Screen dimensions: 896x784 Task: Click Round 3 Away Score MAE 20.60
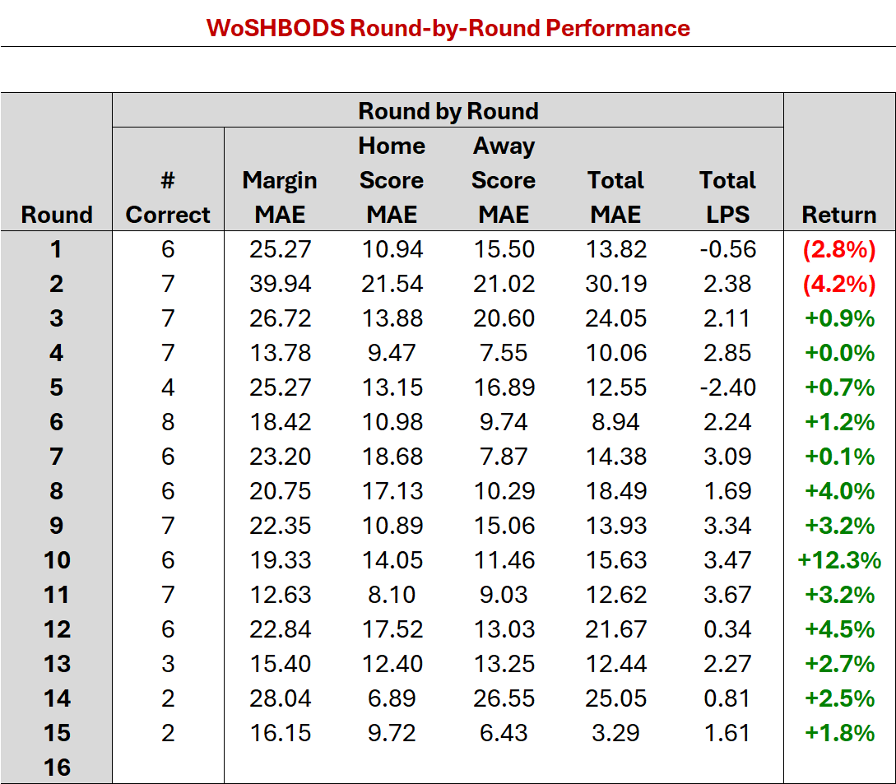(504, 318)
